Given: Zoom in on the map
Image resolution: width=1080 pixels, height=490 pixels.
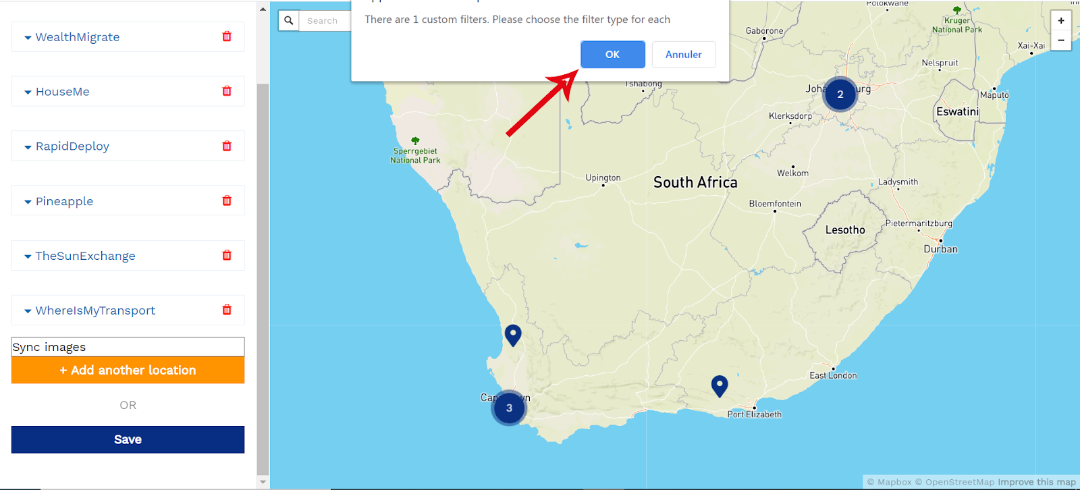Looking at the screenshot, I should [x=1061, y=20].
